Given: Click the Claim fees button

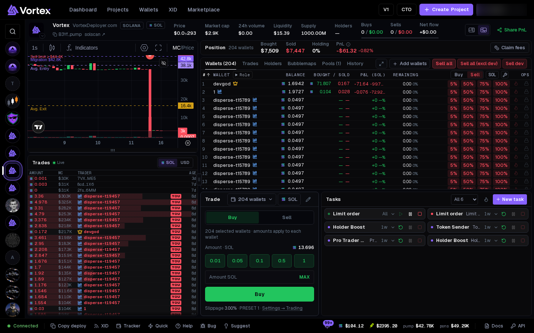Looking at the screenshot, I should pyautogui.click(x=510, y=48).
